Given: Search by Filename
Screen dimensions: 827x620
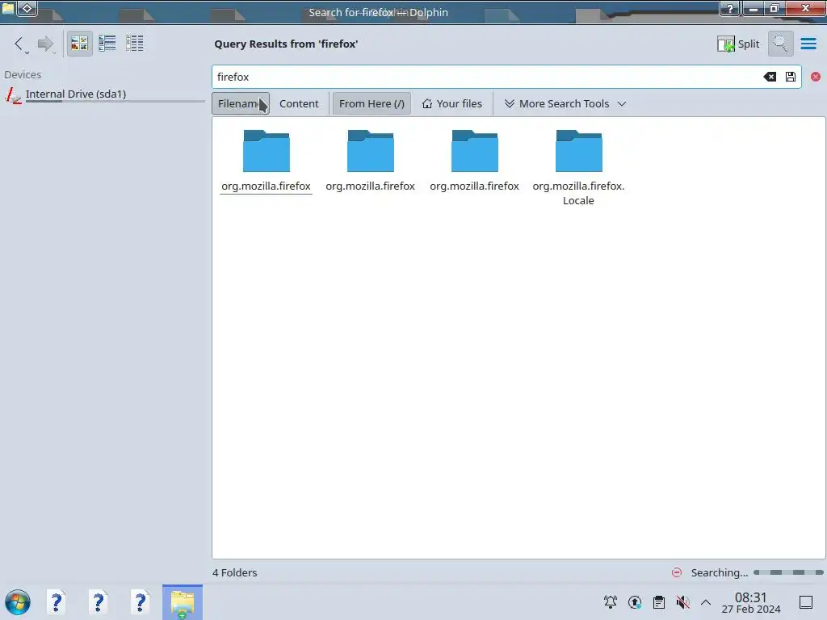Looking at the screenshot, I should click(241, 103).
